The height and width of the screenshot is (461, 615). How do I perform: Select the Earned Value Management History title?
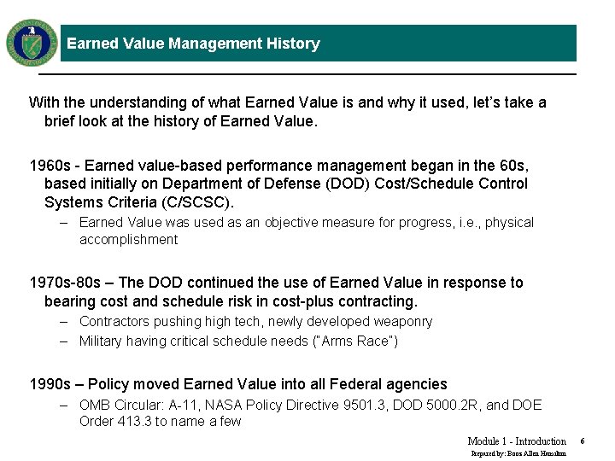[x=193, y=44]
